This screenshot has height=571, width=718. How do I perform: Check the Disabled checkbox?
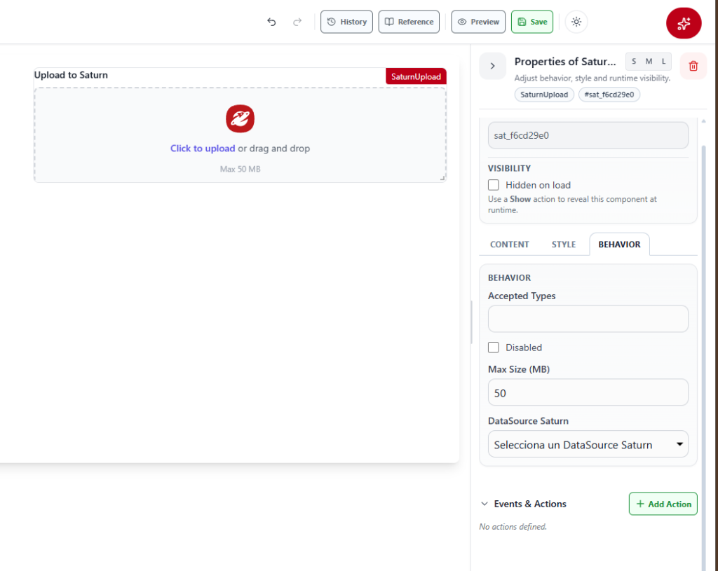493,348
